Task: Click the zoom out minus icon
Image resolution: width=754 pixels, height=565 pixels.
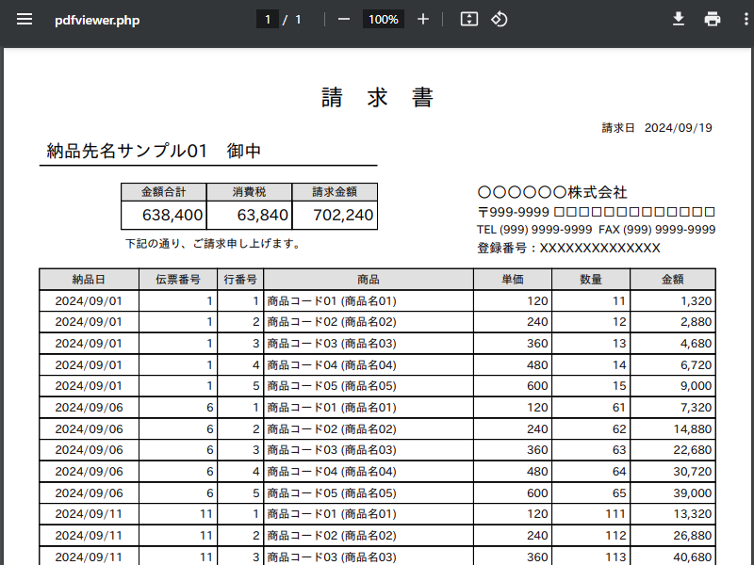Action: click(343, 19)
